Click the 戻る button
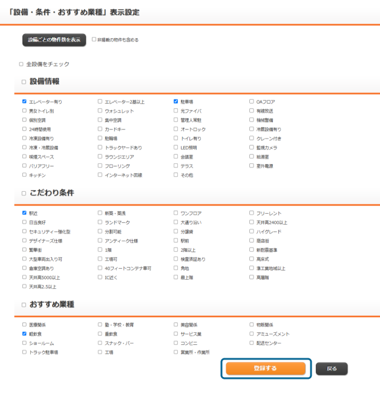Viewport: 380px width, 394px height. coord(332,368)
